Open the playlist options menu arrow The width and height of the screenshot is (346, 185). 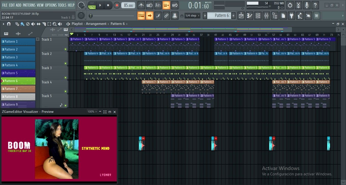(4, 24)
